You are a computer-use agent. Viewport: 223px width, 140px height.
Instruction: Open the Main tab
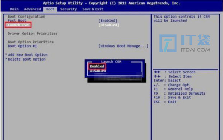click(x=14, y=9)
